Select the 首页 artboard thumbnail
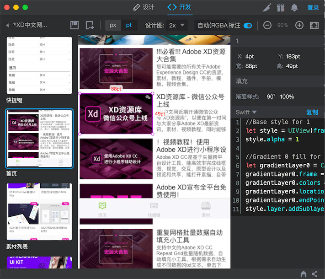 click(x=39, y=139)
